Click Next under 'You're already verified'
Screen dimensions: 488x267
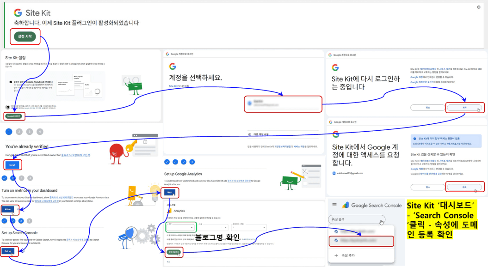(x=12, y=165)
